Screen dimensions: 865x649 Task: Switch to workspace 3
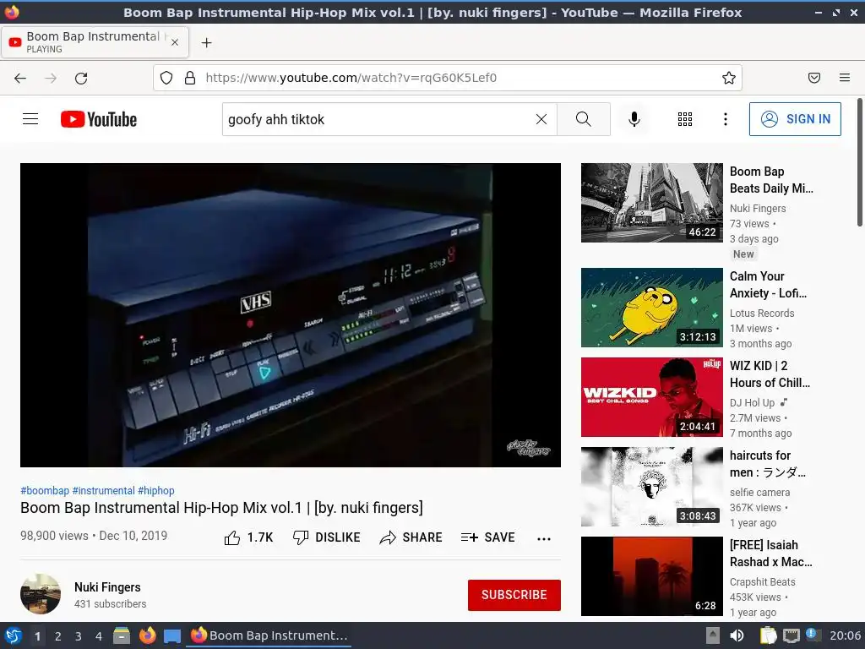click(79, 636)
